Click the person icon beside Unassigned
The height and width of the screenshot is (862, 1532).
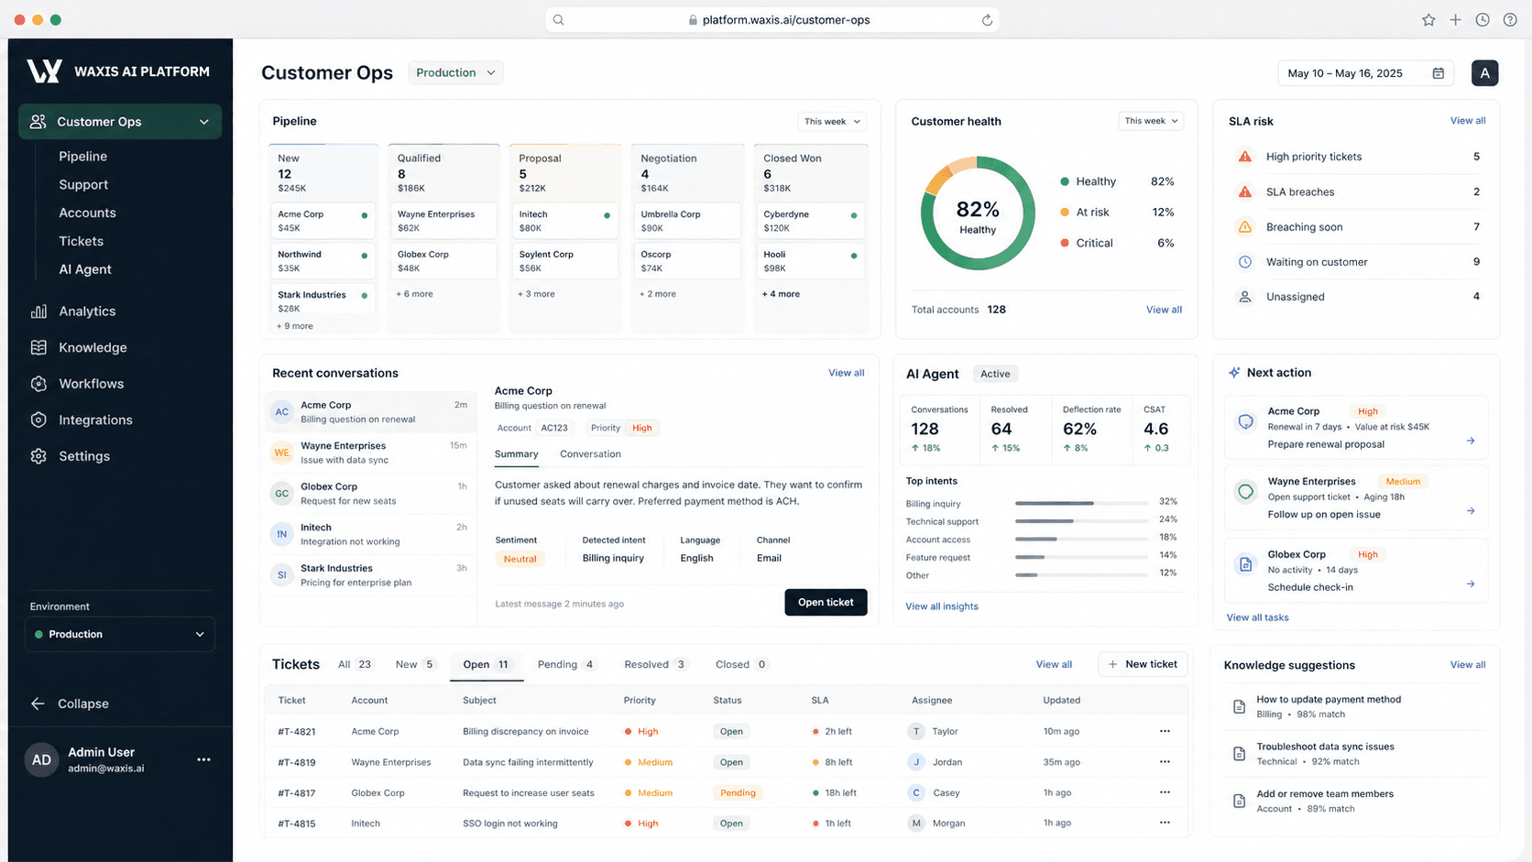(x=1245, y=297)
